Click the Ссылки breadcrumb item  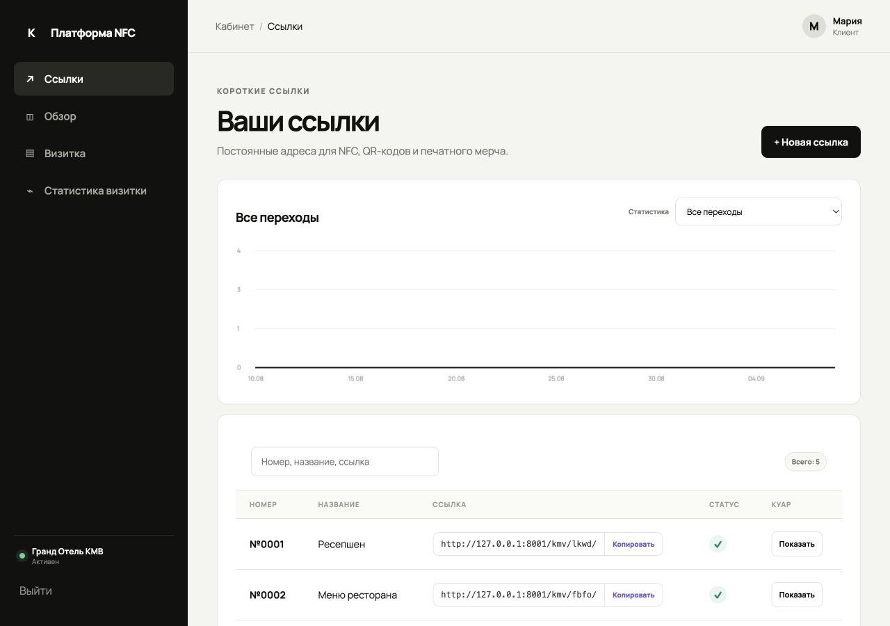pos(285,26)
